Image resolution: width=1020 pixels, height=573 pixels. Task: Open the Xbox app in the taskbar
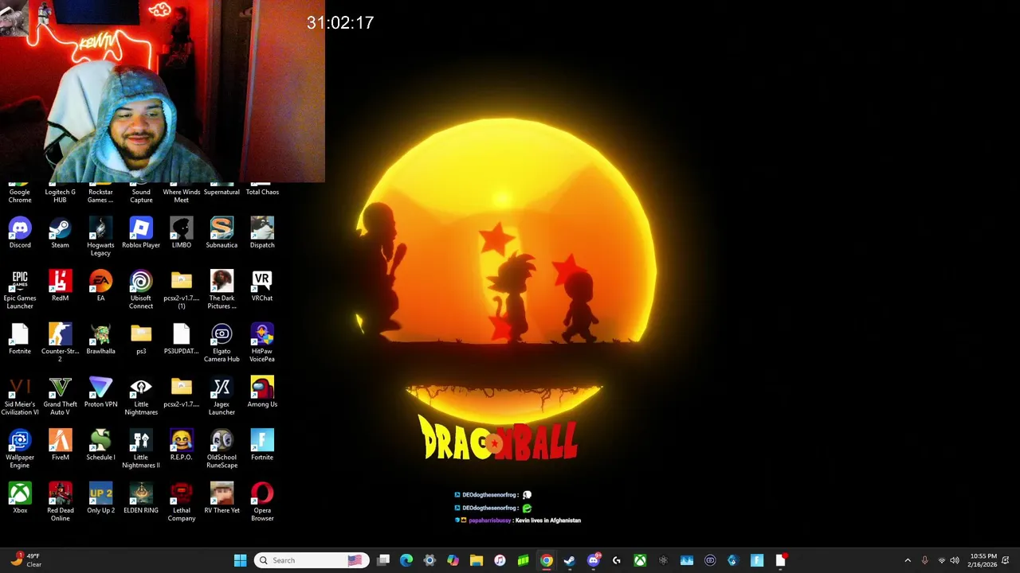(x=640, y=560)
